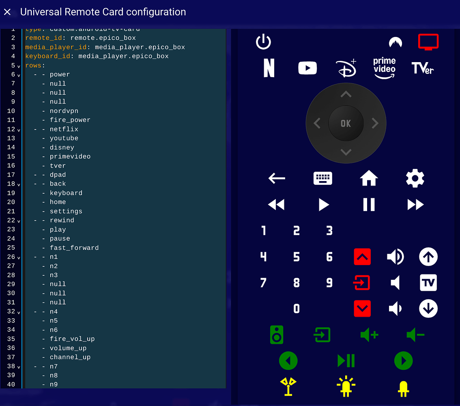
Task: Launch the TVer app
Action: [x=422, y=68]
